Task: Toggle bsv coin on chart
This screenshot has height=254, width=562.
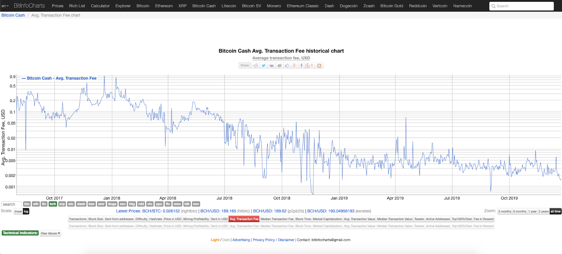Action: click(92, 204)
